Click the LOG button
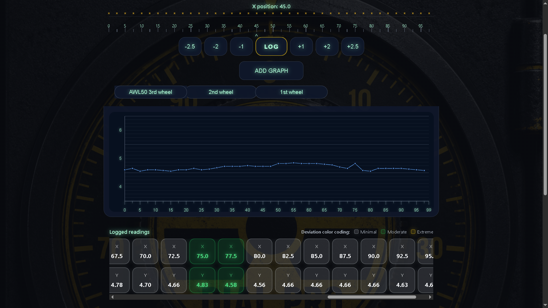This screenshot has width=548, height=308. click(x=271, y=47)
